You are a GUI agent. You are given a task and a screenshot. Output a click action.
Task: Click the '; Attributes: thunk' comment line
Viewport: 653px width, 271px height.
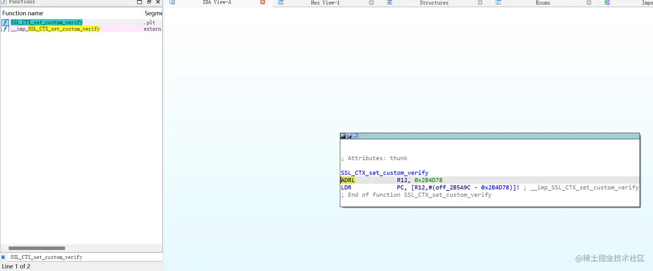pos(374,158)
